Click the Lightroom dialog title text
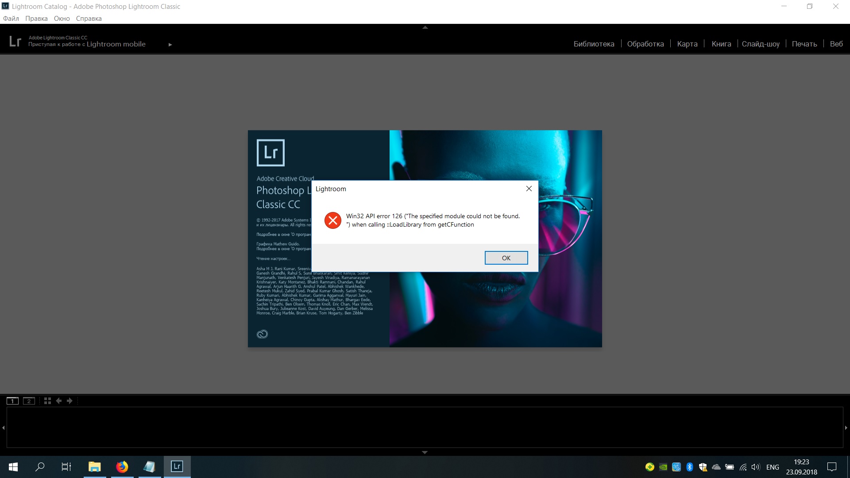Viewport: 850px width, 478px height. coord(331,189)
